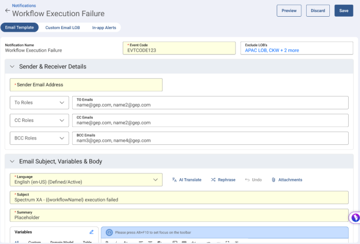Switch to the In-app Alerts tab
The image size is (360, 244).
click(104, 27)
